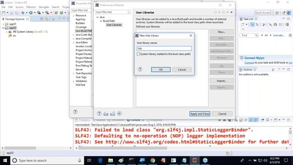The width and height of the screenshot is (293, 165).
Task: Open the Open Perspective icon near Quick Access
Action: (x=277, y=13)
